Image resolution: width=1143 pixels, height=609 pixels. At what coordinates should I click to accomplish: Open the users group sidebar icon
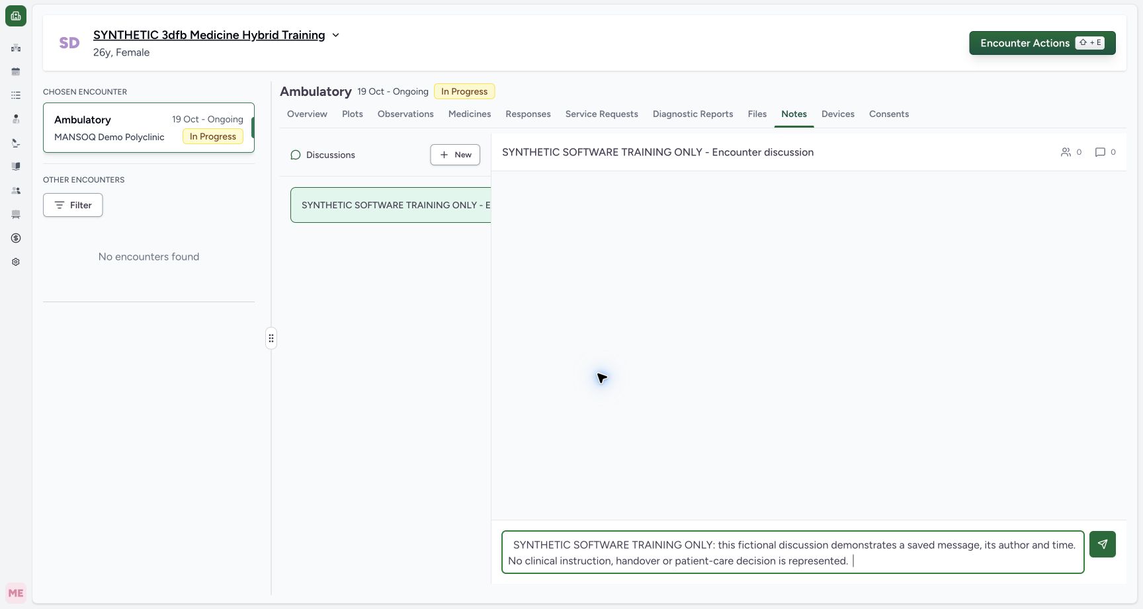click(x=16, y=190)
